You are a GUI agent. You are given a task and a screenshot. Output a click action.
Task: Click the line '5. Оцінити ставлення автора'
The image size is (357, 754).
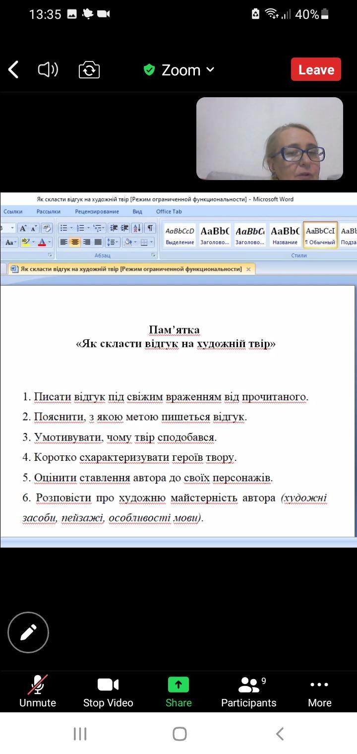click(148, 478)
